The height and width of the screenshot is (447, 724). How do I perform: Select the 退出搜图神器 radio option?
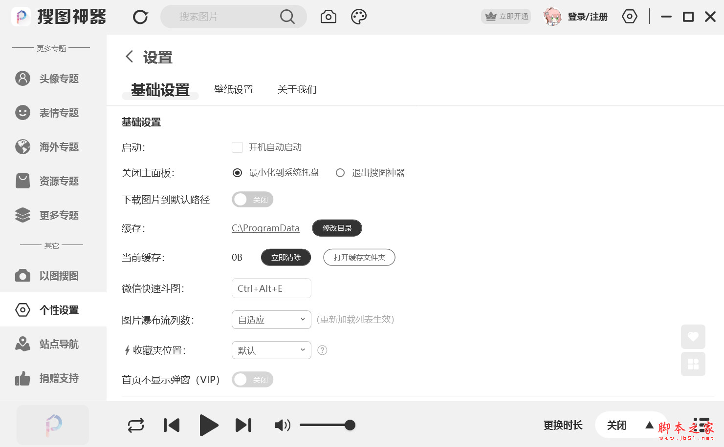340,172
